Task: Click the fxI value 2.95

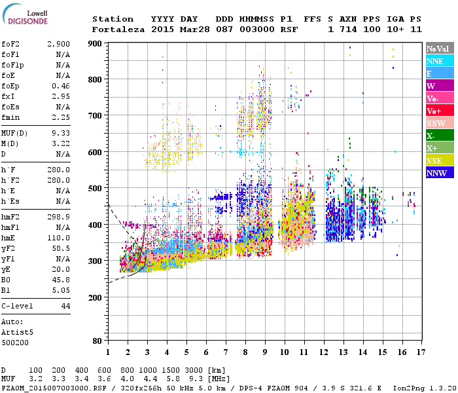Action: pos(61,96)
